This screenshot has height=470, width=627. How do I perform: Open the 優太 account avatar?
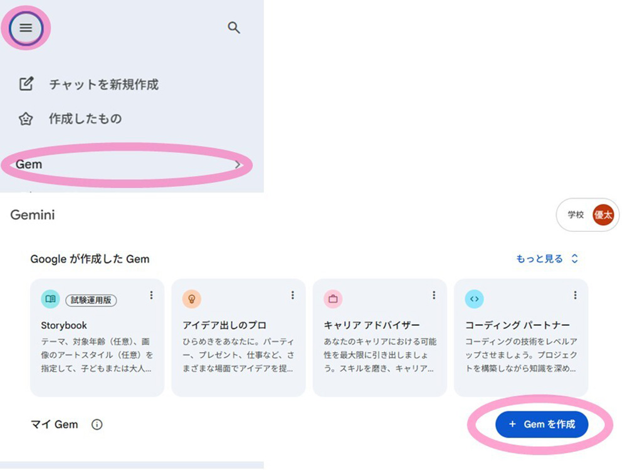603,215
